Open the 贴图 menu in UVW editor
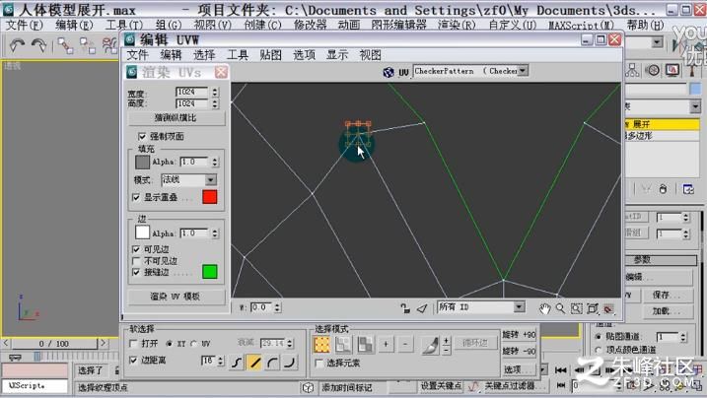This screenshot has height=398, width=707. pos(270,55)
